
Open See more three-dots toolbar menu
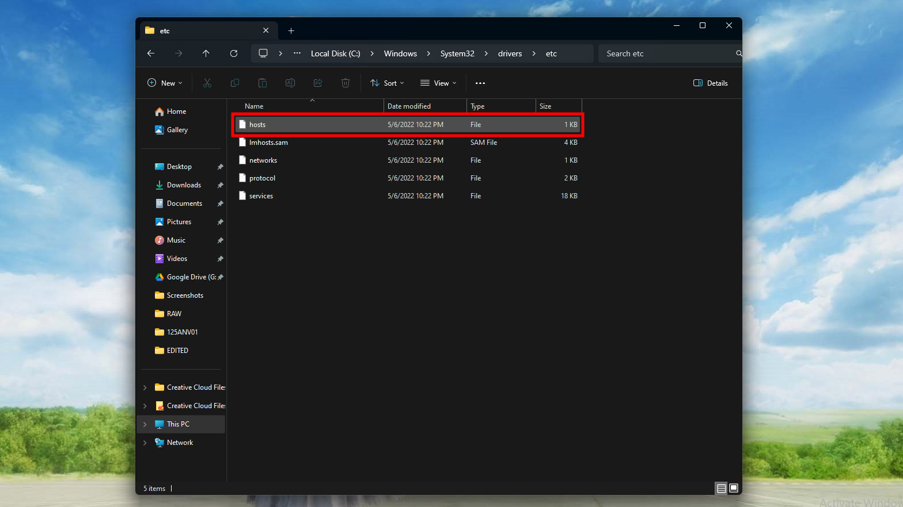[480, 83]
